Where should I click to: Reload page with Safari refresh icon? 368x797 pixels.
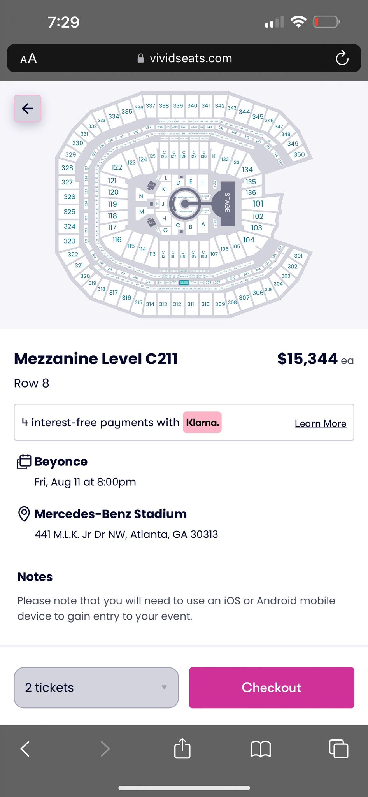342,58
